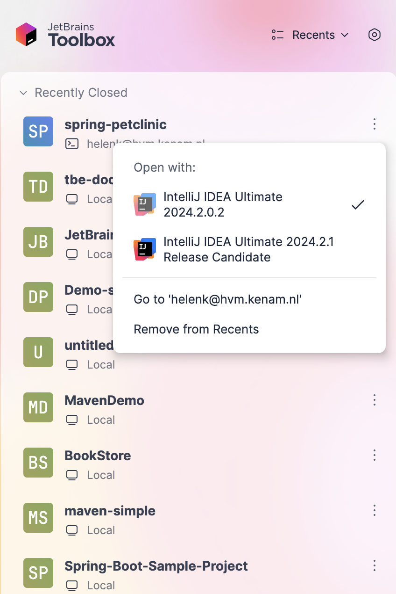Click the checkmark next to IntelliJ IDEA 2024.2.0.2
Screen dimensions: 396x594
[x=358, y=204]
